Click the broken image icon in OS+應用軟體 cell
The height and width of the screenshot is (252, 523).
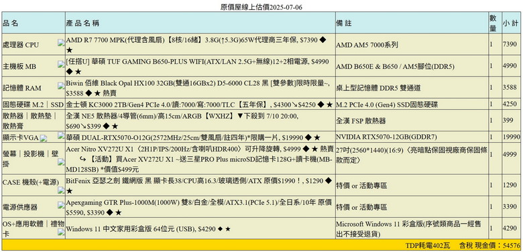point(61,232)
